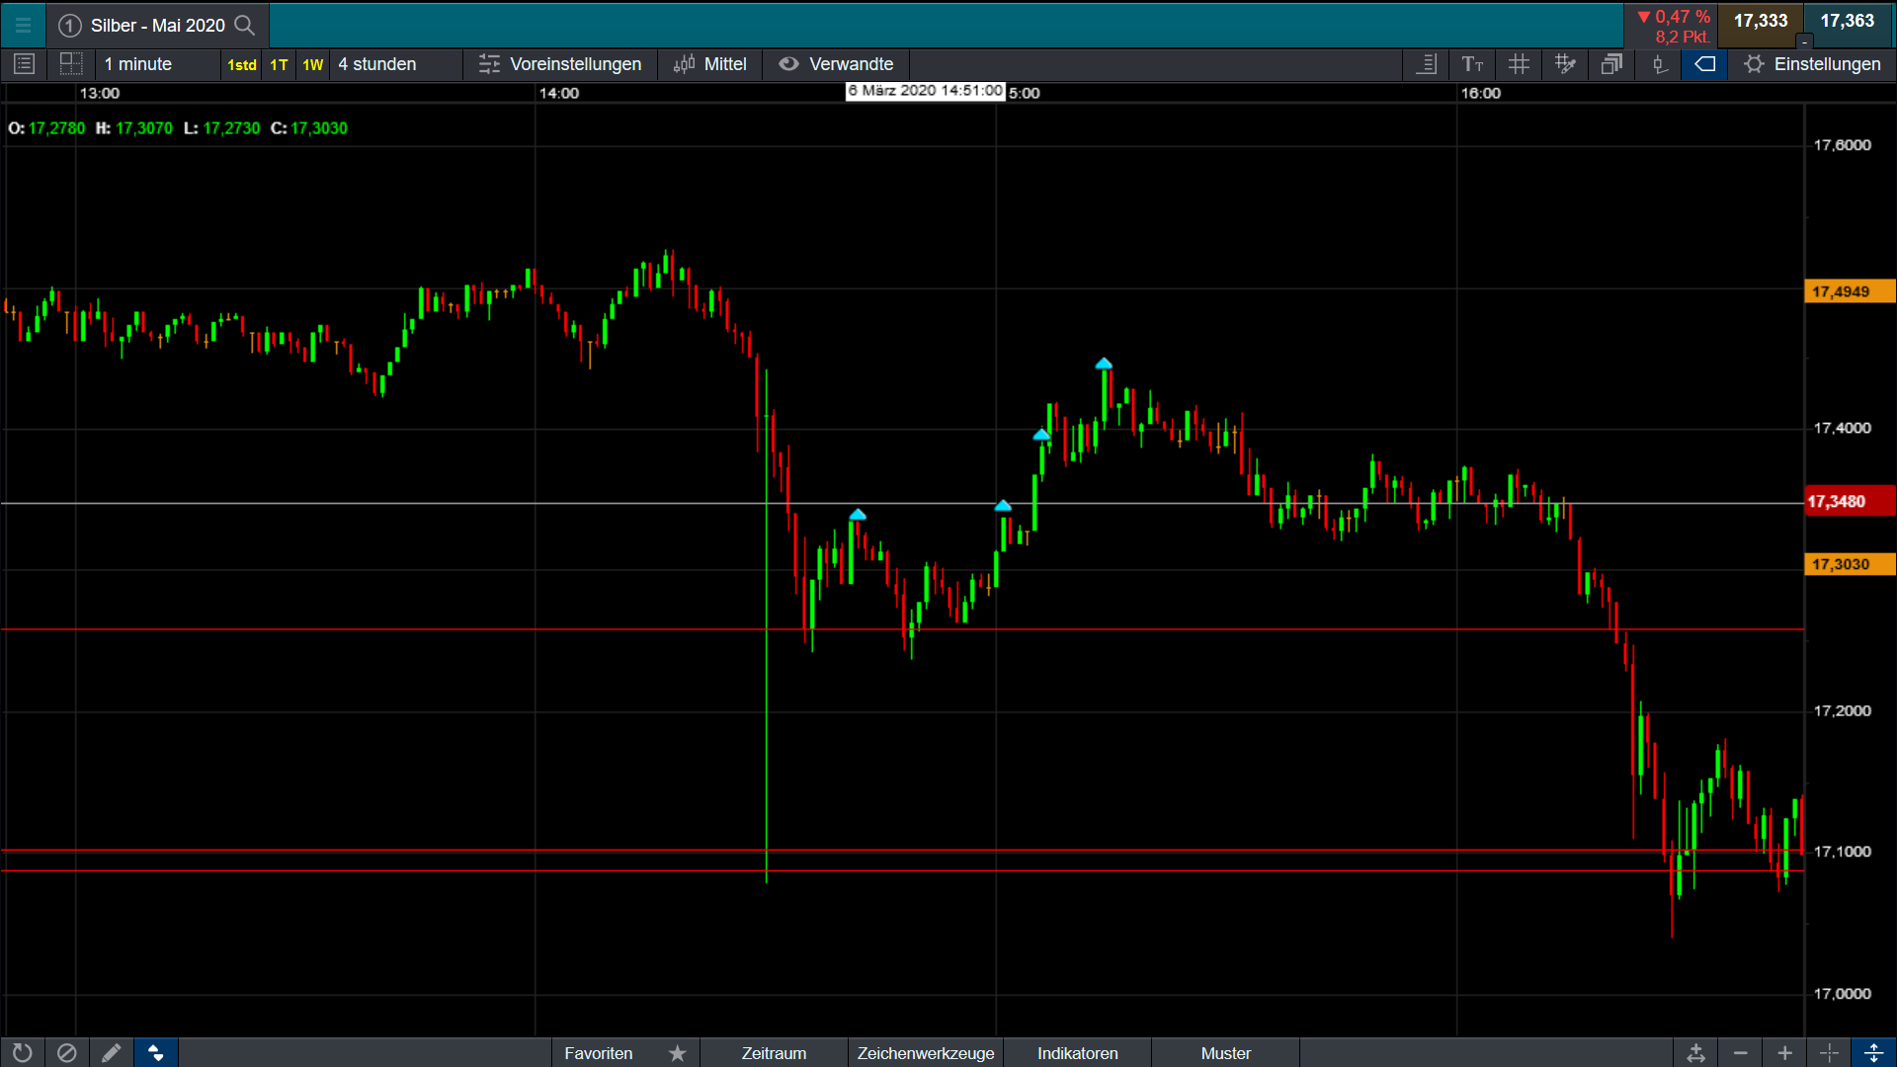Screen dimensions: 1897x1067
Task: Open Einstellungen settings
Action: coord(1812,64)
